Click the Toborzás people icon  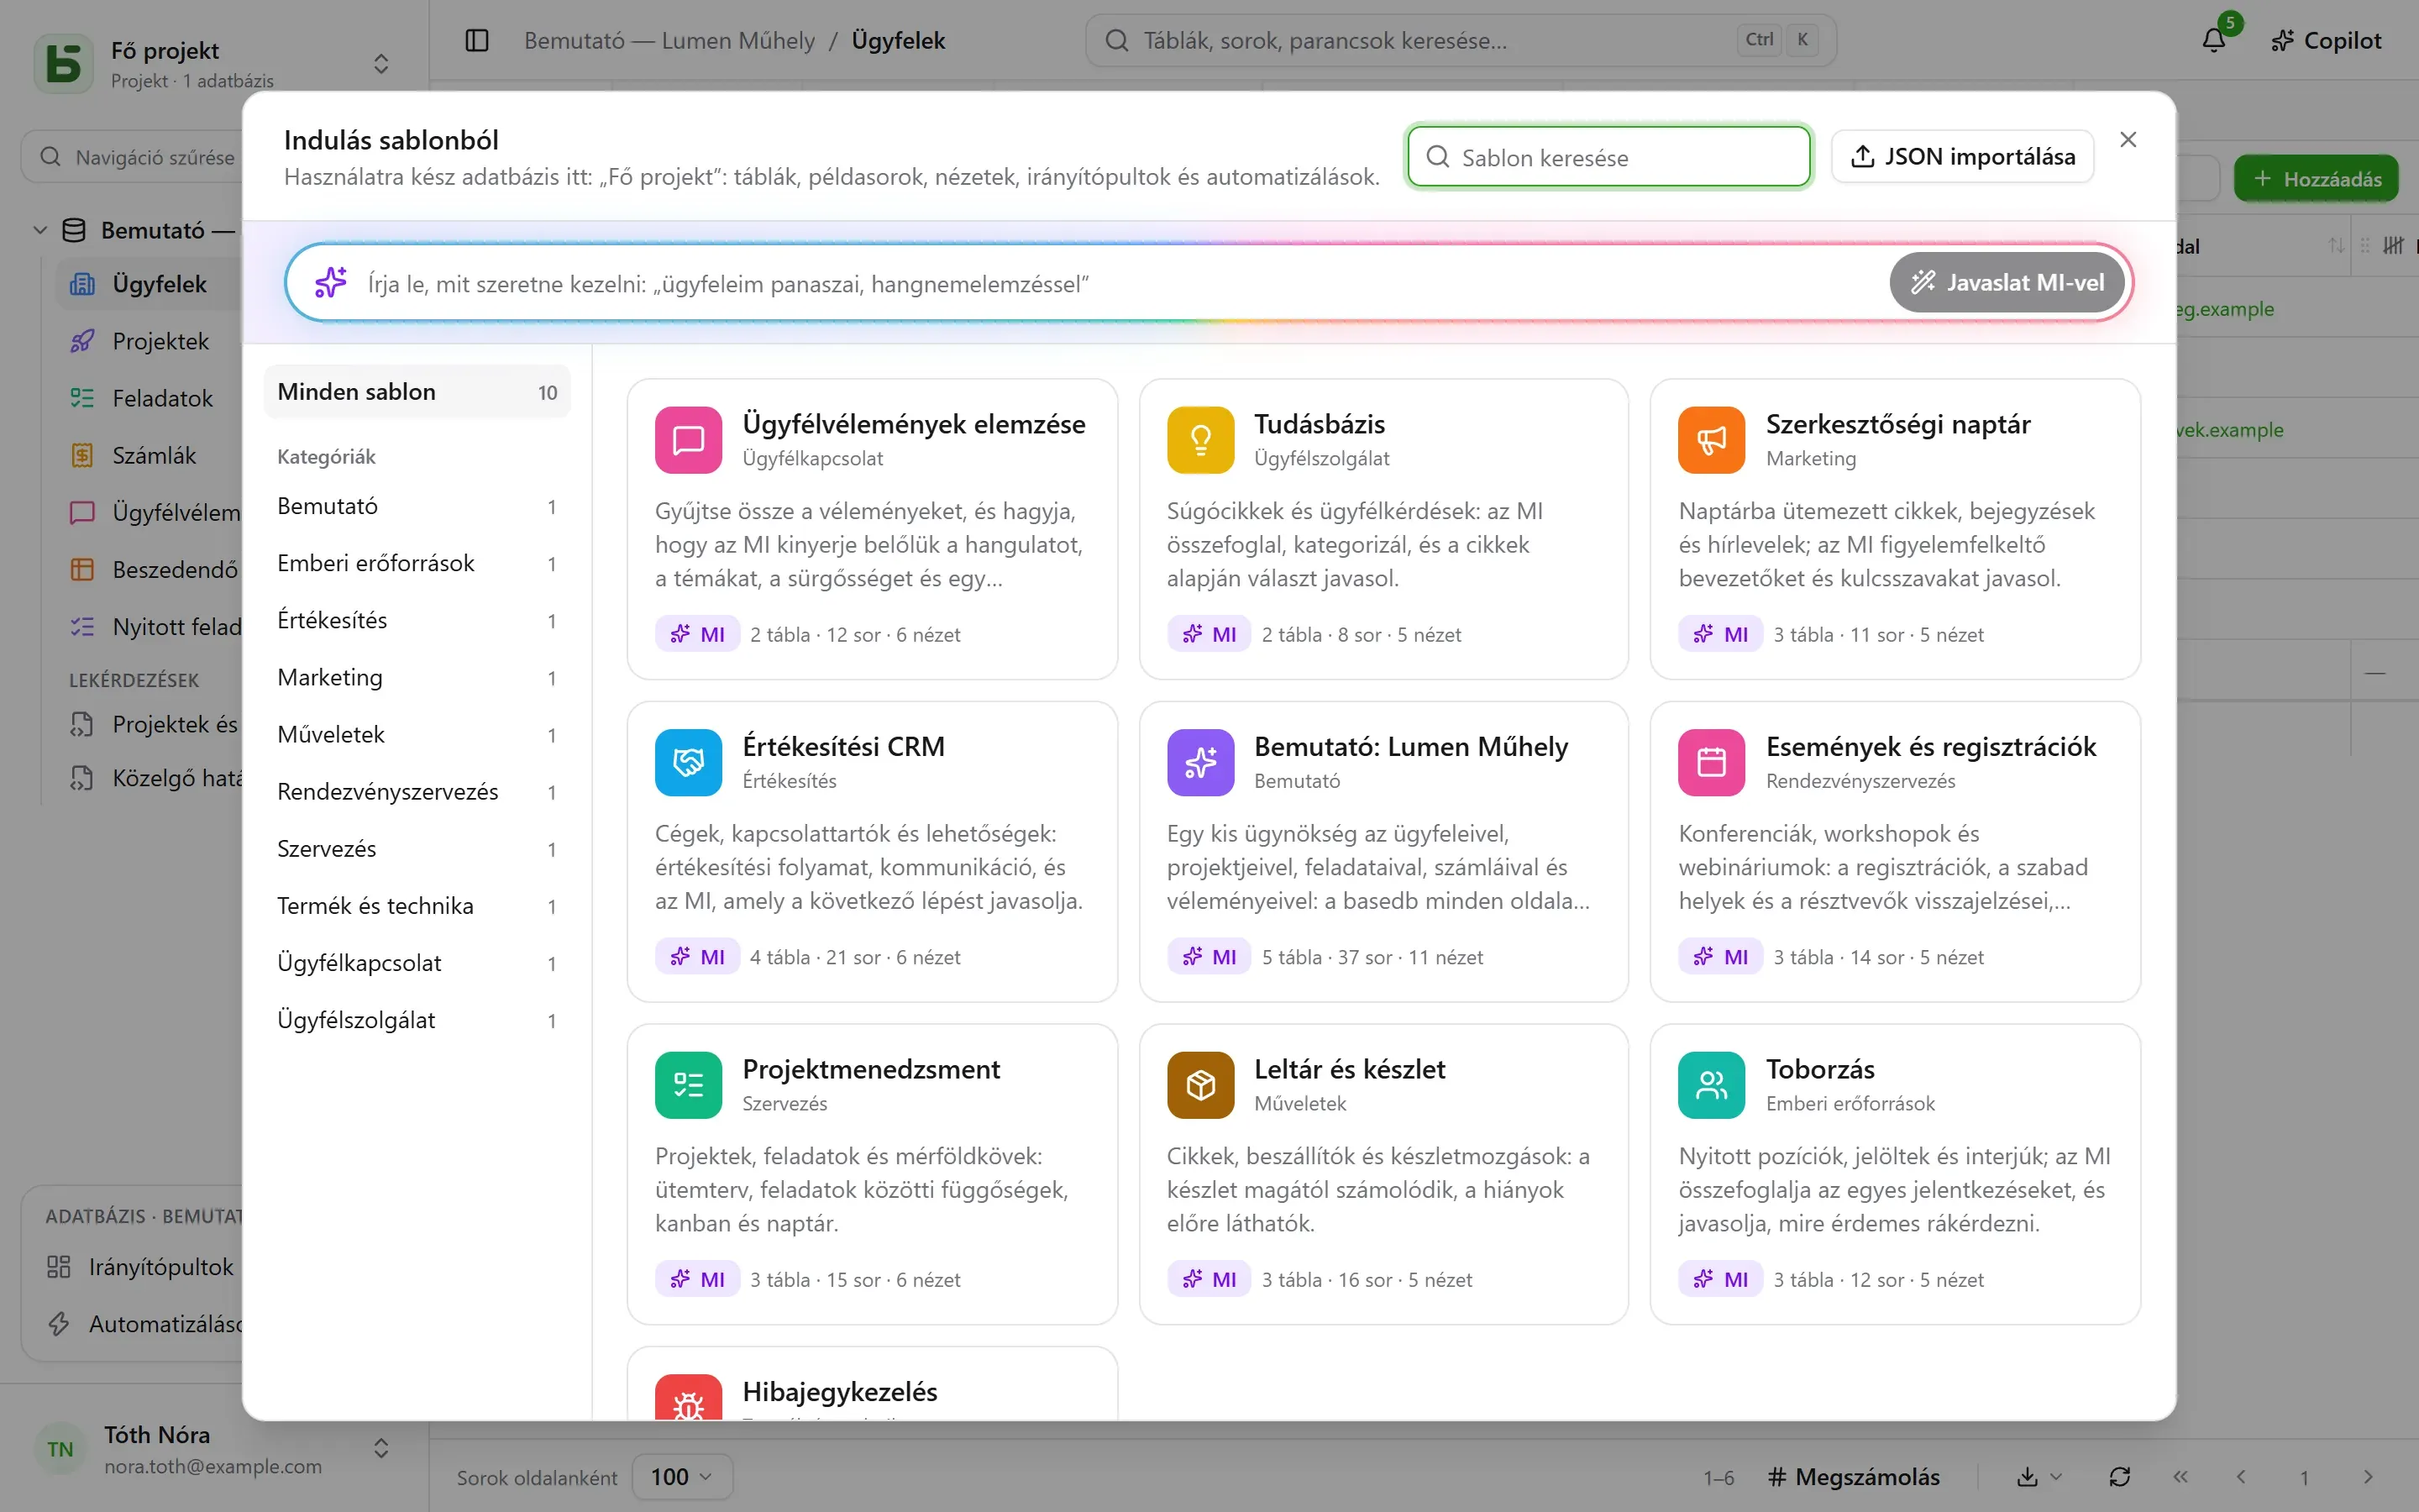(1711, 1085)
